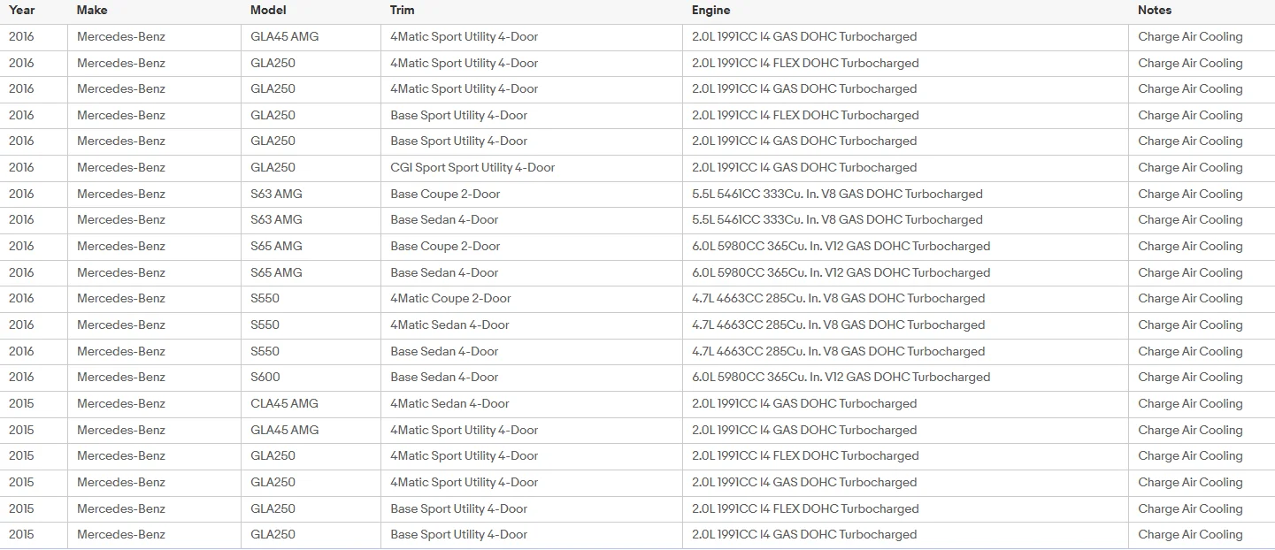The width and height of the screenshot is (1275, 550).
Task: Select the 5.5L engine cell in the S63 Base Coupe row
Action: 837,194
